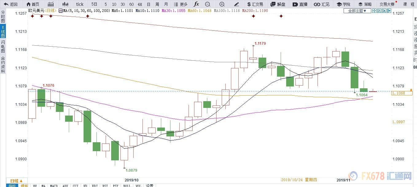The image size is (417, 187).
Task: Open 汇见 section
Action: point(322,4)
